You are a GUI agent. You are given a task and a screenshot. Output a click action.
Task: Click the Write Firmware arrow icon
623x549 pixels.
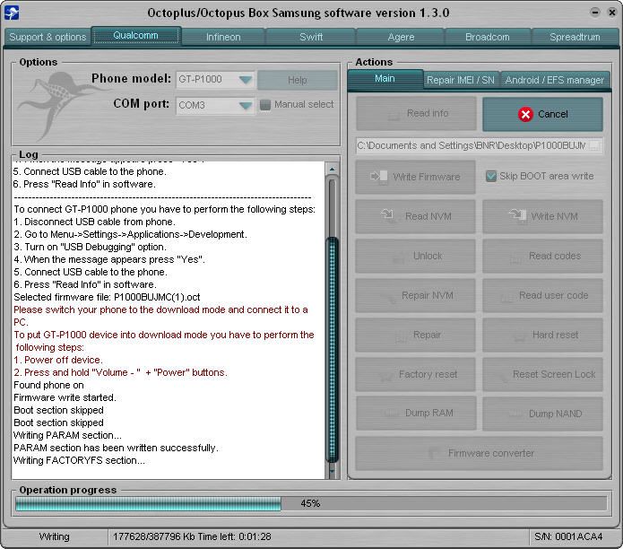pyautogui.click(x=378, y=176)
